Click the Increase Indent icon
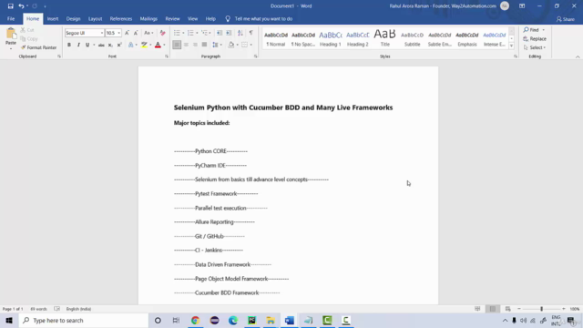583x328 pixels. pos(229,33)
